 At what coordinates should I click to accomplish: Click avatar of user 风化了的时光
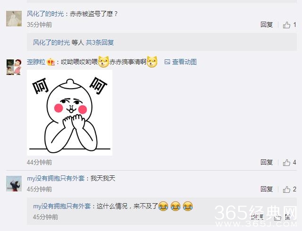(x=14, y=19)
